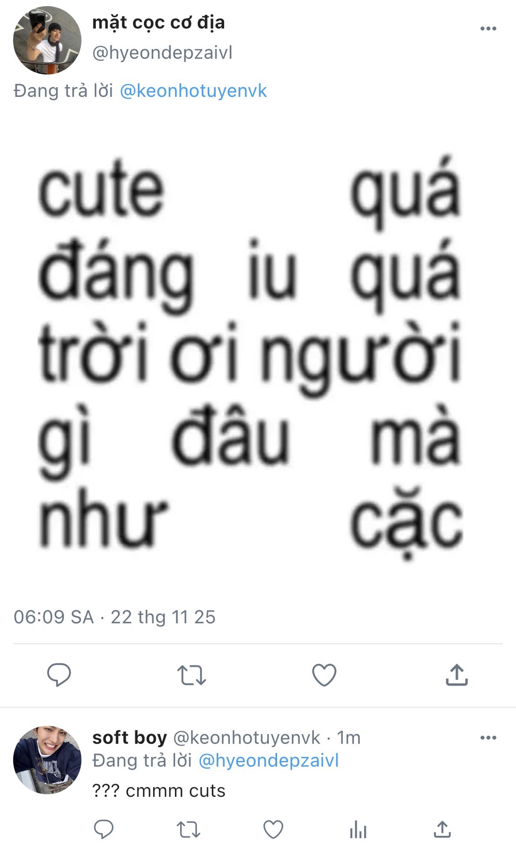Open soft boy's profile avatar
This screenshot has height=849, width=516.
pos(47,760)
